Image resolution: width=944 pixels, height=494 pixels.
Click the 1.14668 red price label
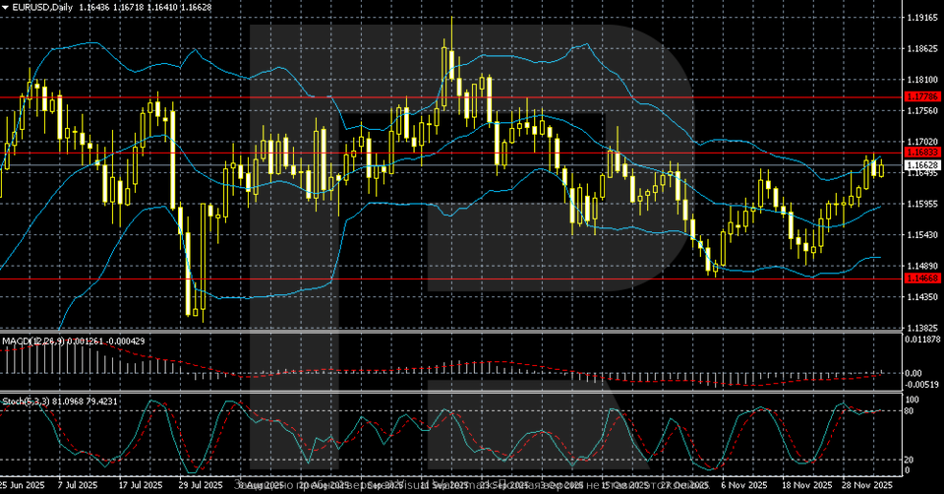tap(921, 278)
